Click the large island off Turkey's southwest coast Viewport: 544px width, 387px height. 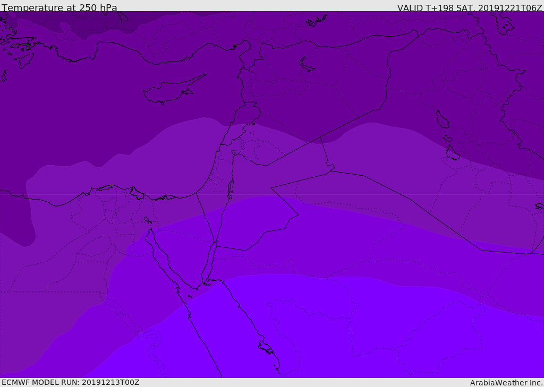click(26, 60)
